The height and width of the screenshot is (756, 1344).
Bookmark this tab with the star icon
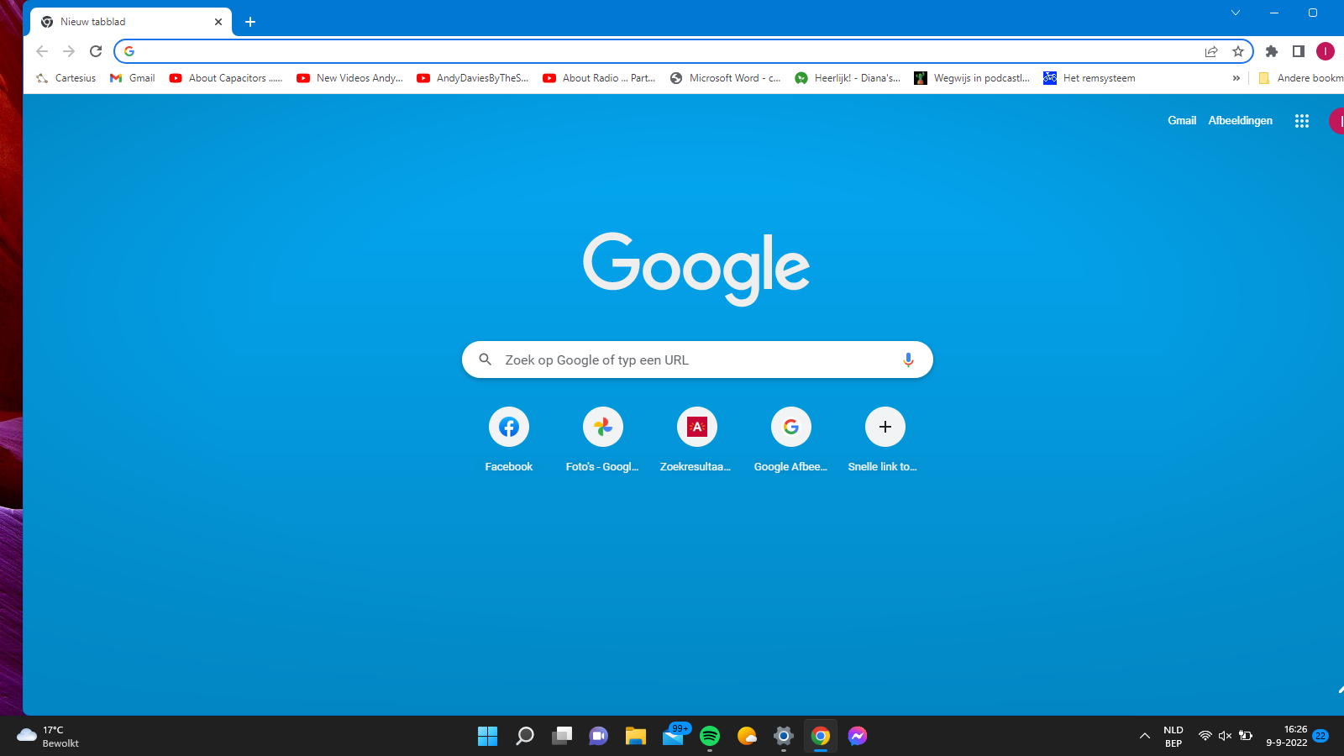click(1238, 51)
